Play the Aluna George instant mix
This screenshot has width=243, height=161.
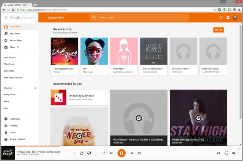139,118
